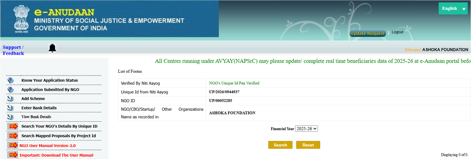
Task: Click NEW badge beside Search Mapped Proposals
Action: [x=13, y=136]
